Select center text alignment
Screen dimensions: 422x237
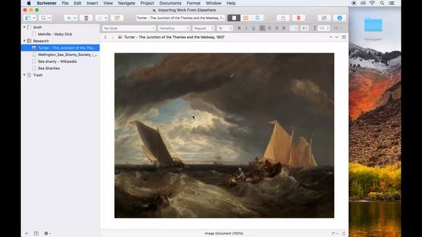(x=270, y=28)
